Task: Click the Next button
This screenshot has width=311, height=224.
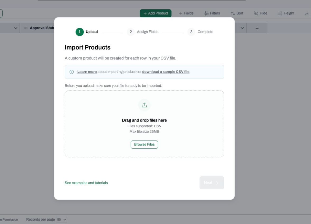Action: point(212,183)
